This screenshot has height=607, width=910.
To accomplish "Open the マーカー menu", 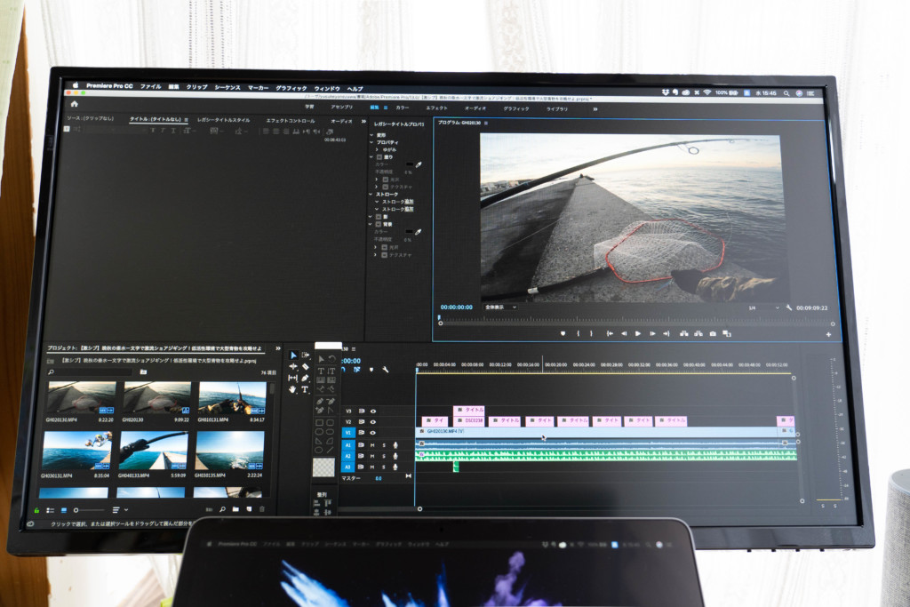I will point(259,88).
